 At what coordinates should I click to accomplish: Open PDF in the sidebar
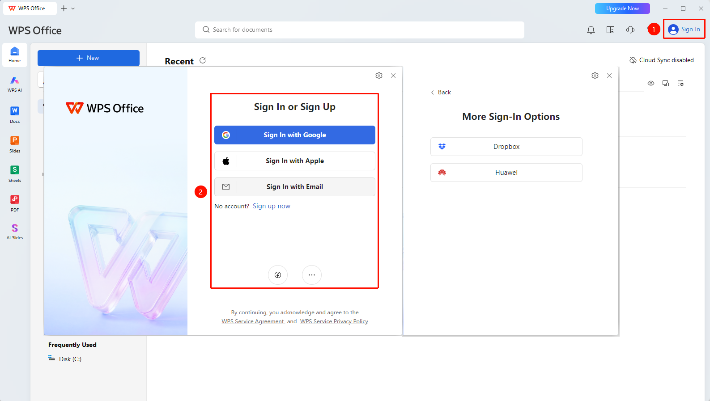click(15, 203)
